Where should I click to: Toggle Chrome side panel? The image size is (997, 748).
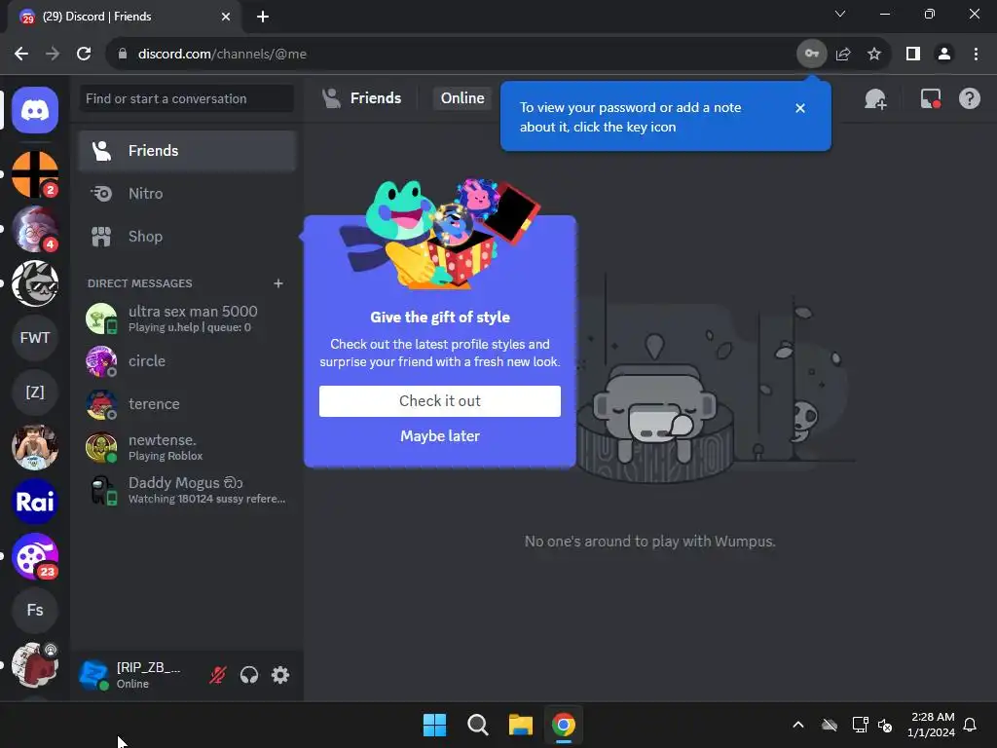913,55
